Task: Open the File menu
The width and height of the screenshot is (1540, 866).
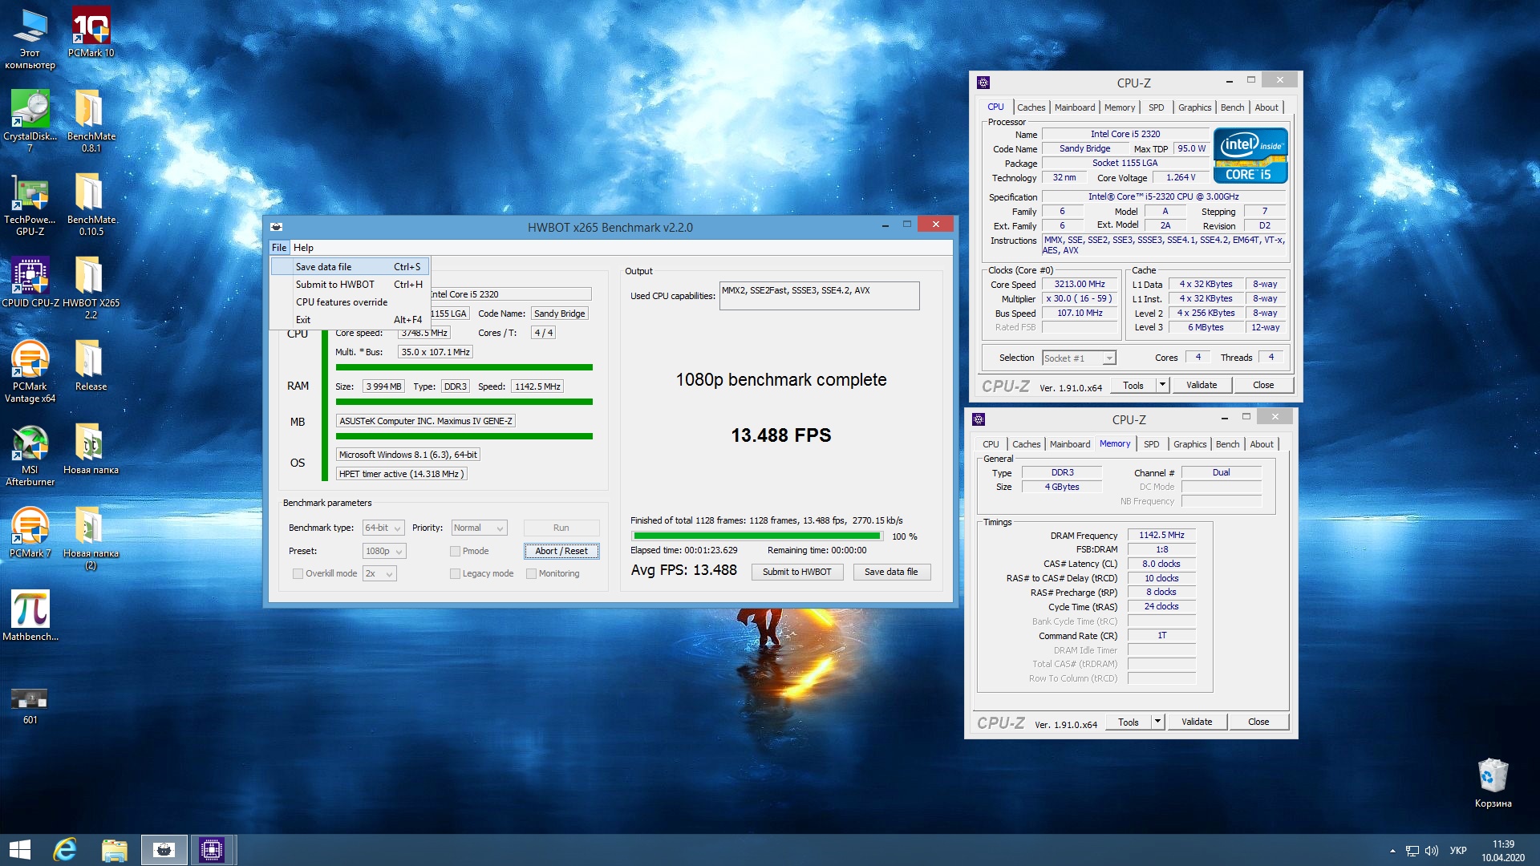Action: (x=278, y=247)
